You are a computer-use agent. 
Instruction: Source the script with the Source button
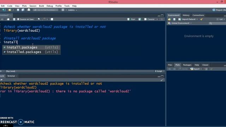(149, 19)
